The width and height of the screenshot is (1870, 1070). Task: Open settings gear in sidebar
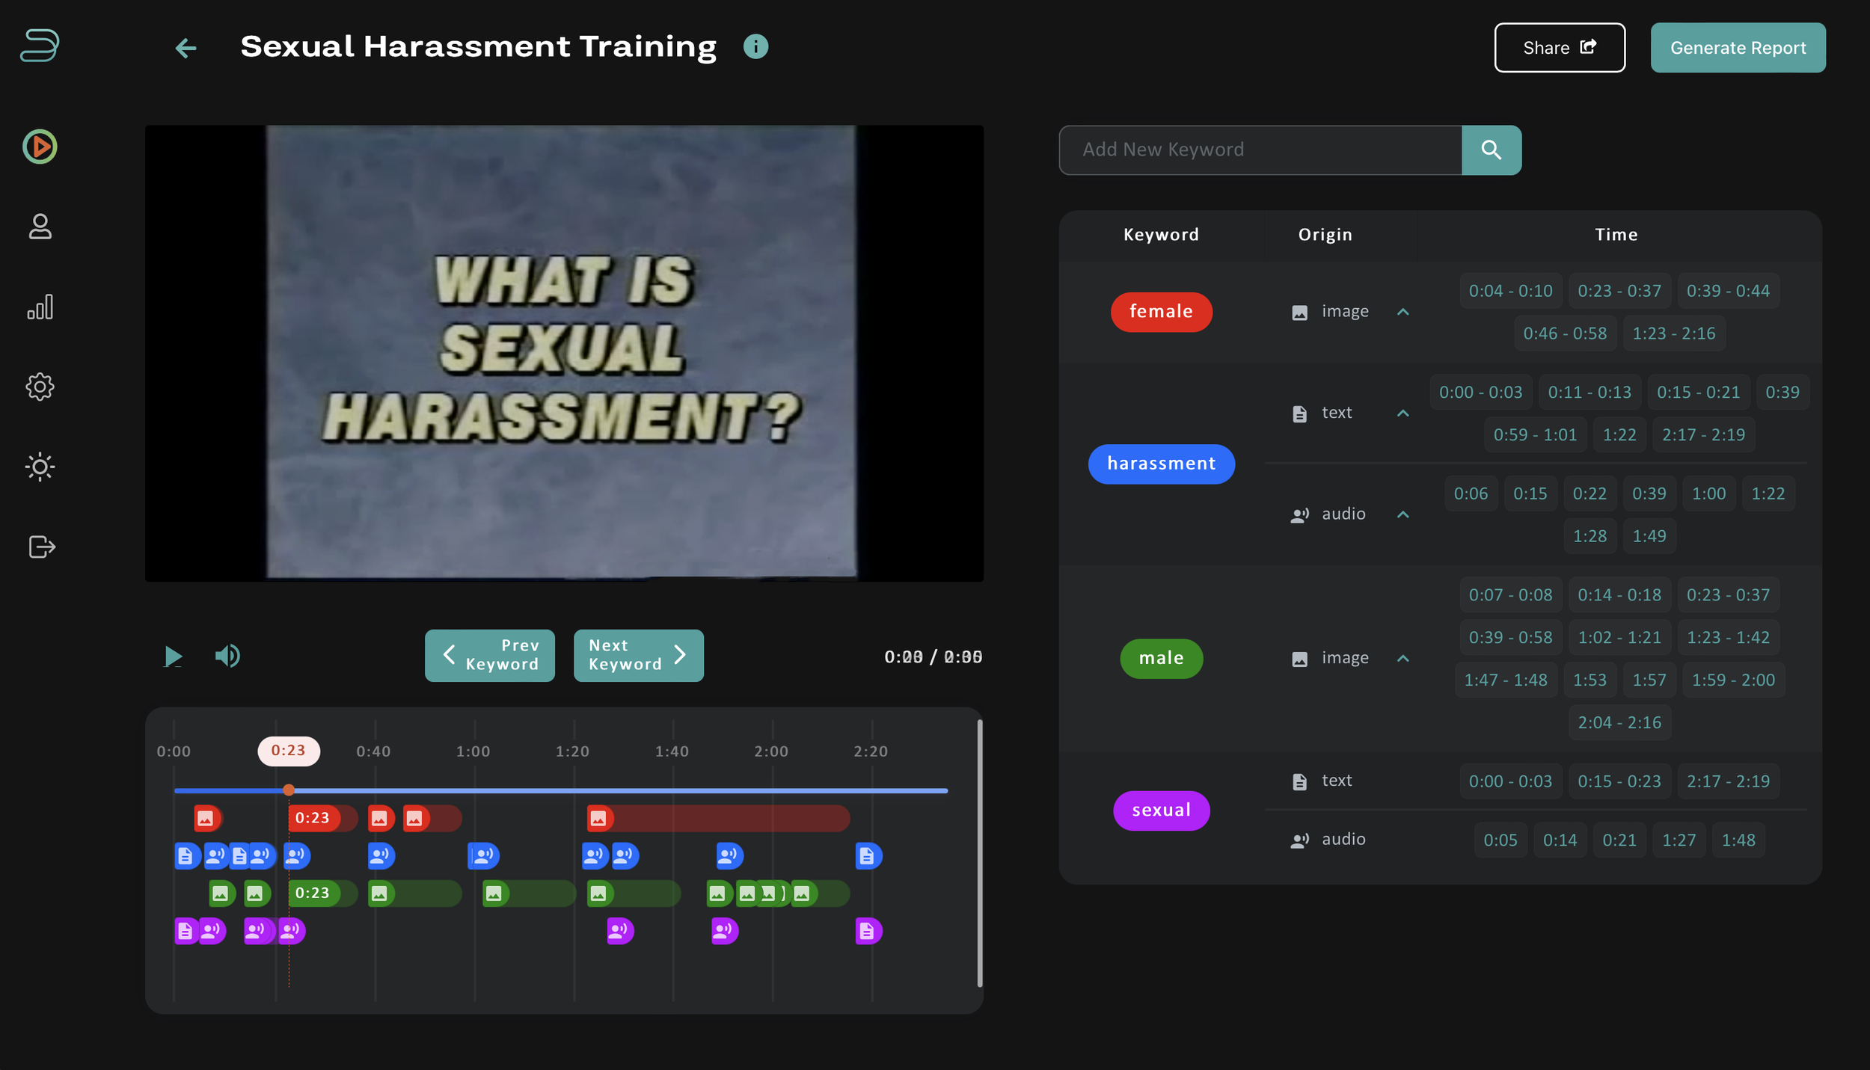(x=40, y=387)
